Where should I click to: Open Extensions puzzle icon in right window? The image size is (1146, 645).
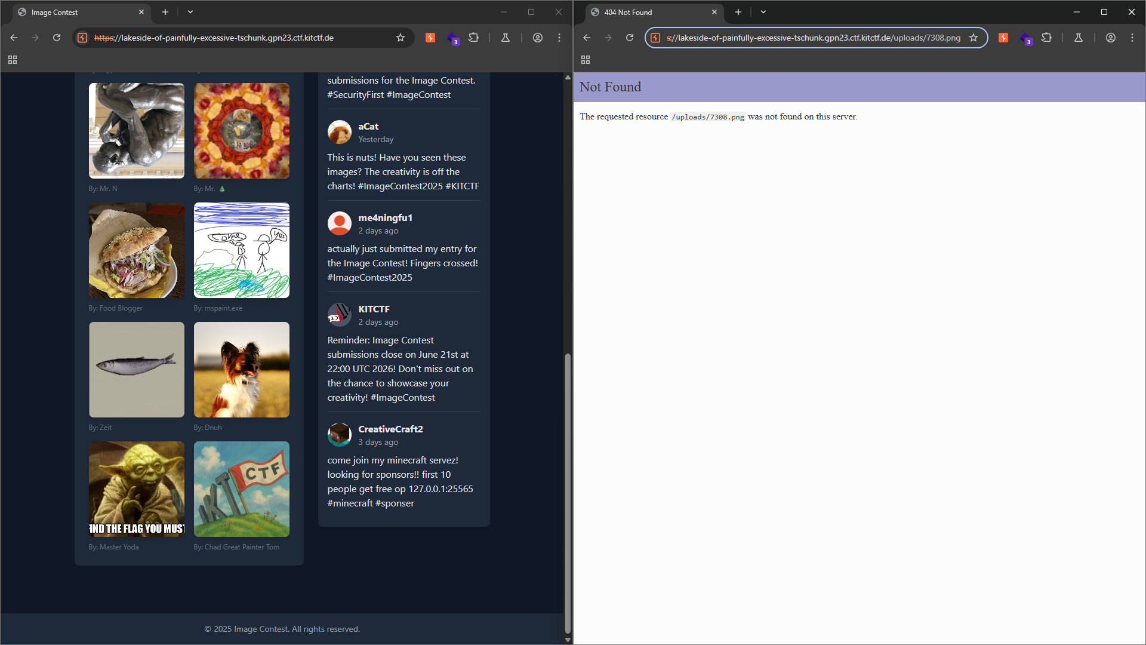[x=1046, y=38]
